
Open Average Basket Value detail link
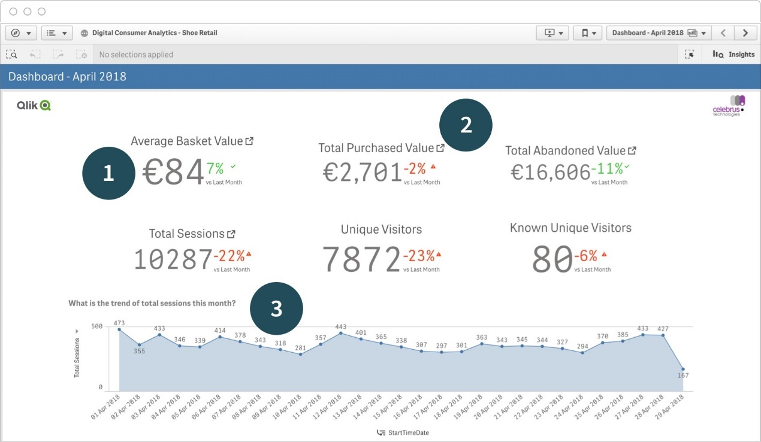pyautogui.click(x=249, y=141)
